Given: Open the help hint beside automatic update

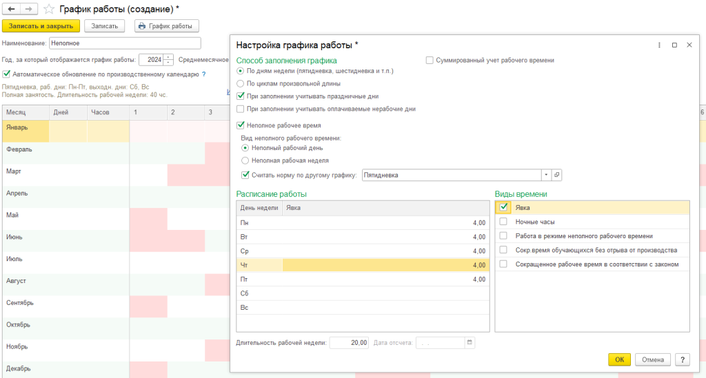Looking at the screenshot, I should 204,74.
